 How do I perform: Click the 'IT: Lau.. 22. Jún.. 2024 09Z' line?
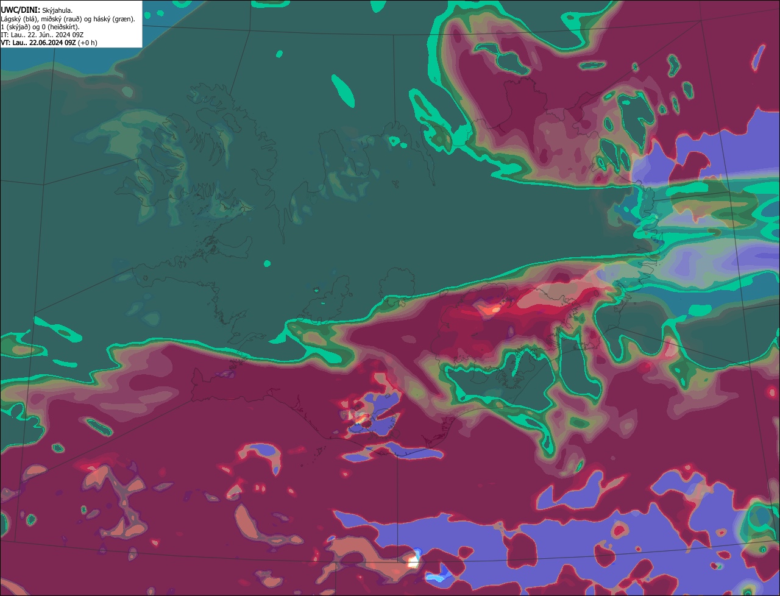pos(42,35)
